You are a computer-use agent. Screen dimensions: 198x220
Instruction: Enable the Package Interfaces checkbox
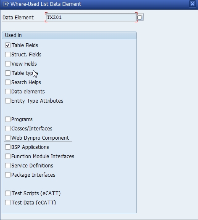point(8,175)
